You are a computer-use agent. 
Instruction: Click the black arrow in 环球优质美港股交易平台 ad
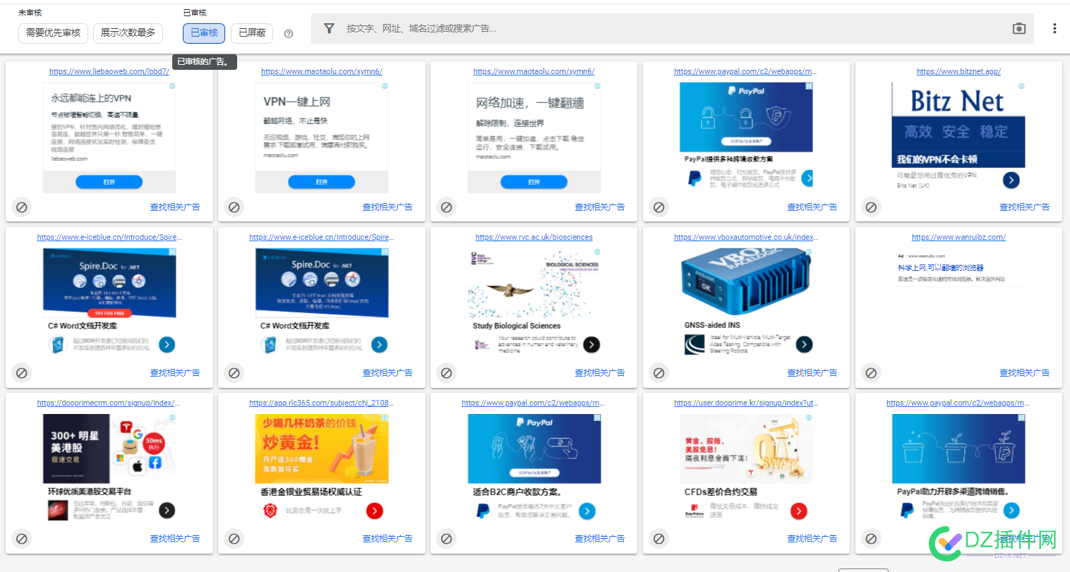click(167, 511)
